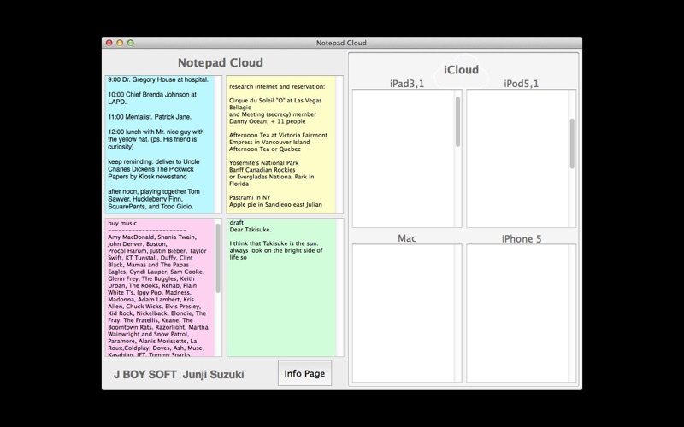This screenshot has width=684, height=427.
Task: Click the yellow minimize window button
Action: point(120,43)
